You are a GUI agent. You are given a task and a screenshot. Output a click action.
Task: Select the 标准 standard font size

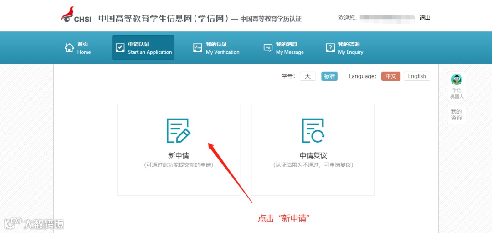point(329,76)
